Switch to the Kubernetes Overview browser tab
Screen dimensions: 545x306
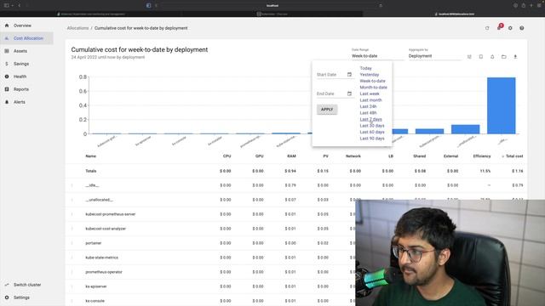(272, 14)
